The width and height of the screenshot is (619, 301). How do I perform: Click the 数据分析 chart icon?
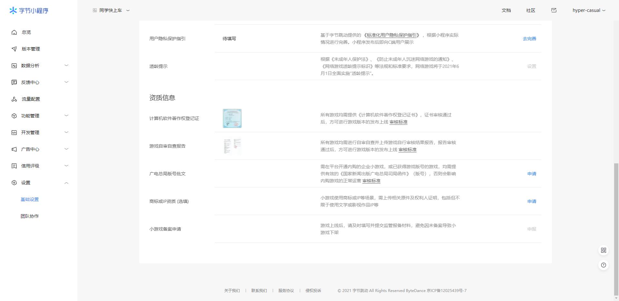(14, 66)
